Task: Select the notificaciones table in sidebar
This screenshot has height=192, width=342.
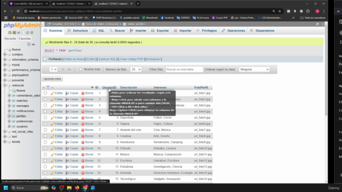Action: pos(25,111)
